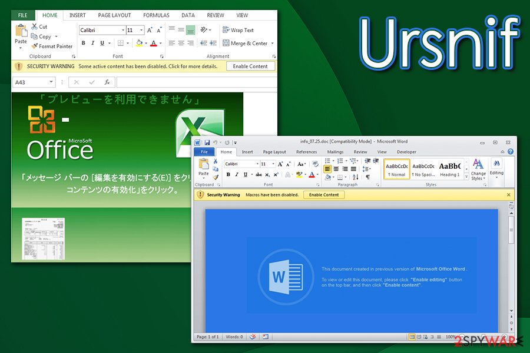Click the Paste clipboard icon in Excel

click(21, 31)
